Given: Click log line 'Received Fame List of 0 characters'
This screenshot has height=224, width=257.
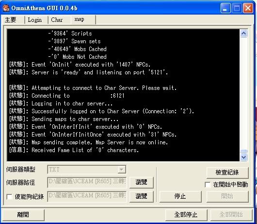Looking at the screenshot, I should click(x=74, y=150).
